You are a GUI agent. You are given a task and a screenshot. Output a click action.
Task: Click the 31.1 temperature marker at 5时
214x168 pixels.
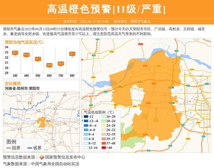coord(38,59)
